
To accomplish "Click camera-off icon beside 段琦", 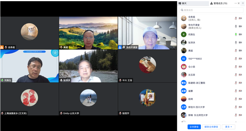I will pyautogui.click(x=240, y=99).
